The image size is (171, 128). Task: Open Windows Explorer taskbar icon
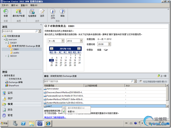(32, 124)
